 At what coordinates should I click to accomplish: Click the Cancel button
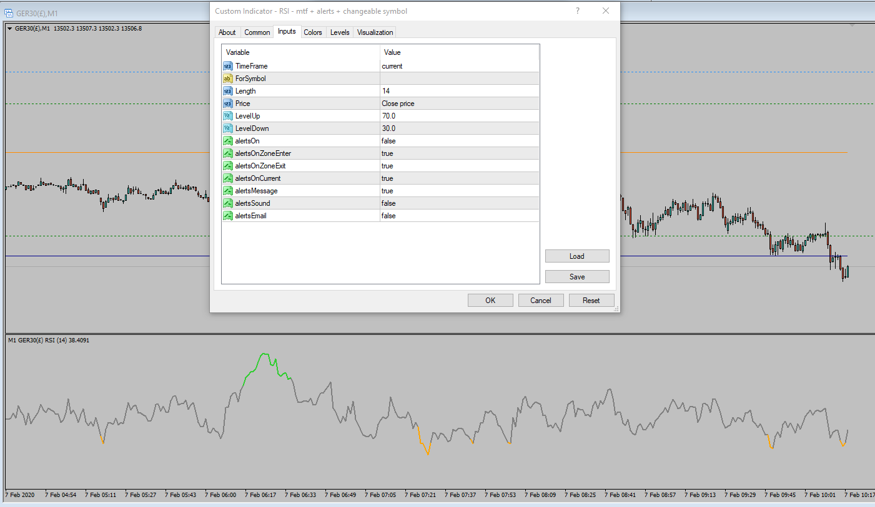[541, 301]
